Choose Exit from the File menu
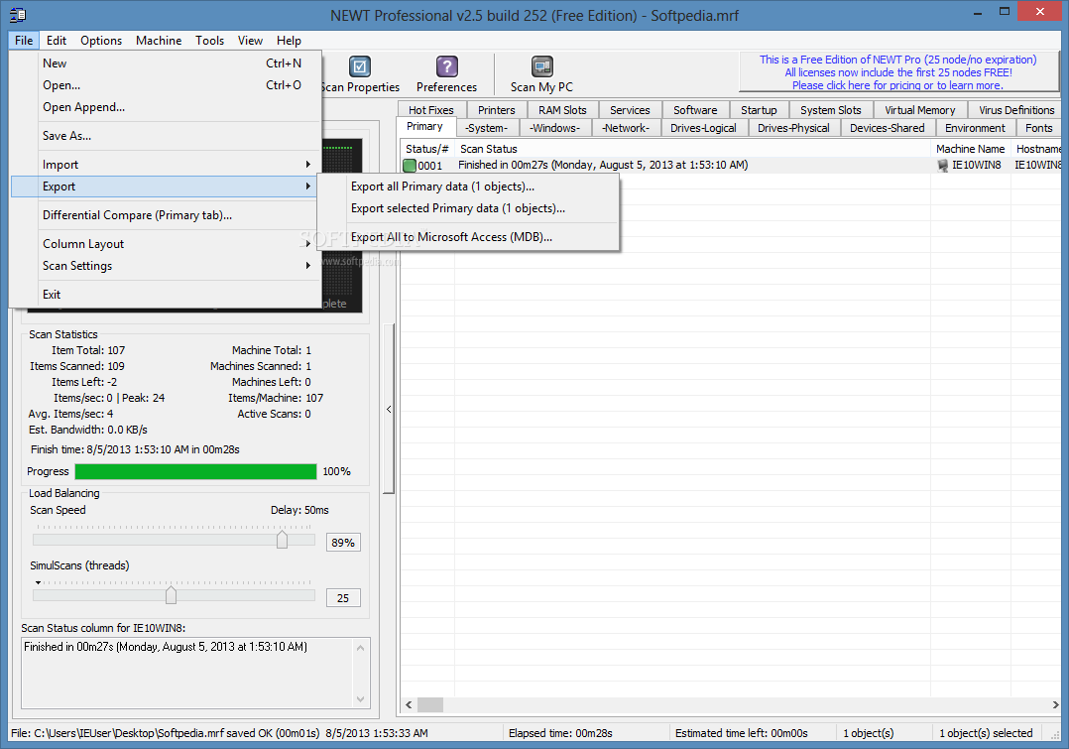1069x749 pixels. pyautogui.click(x=165, y=294)
